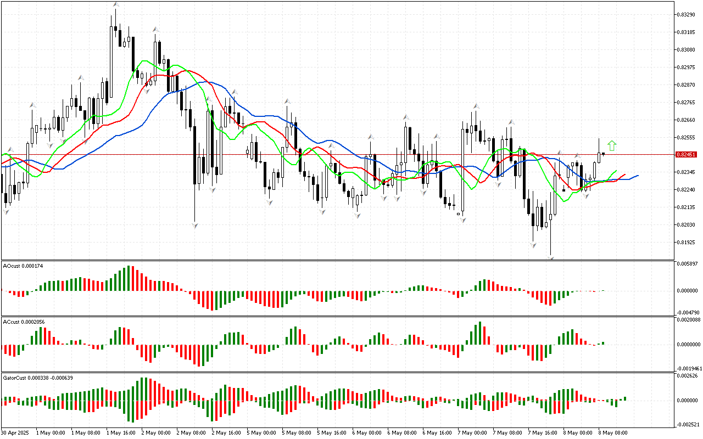This screenshot has width=703, height=439.
Task: Select the highest fractal arrow above the chart peak
Action: 115,5
